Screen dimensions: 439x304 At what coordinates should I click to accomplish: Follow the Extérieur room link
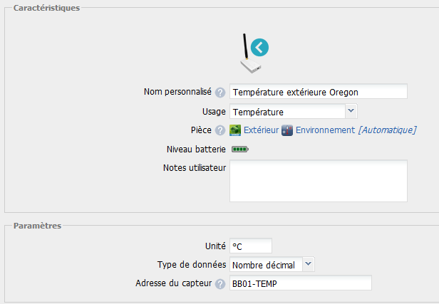point(261,130)
